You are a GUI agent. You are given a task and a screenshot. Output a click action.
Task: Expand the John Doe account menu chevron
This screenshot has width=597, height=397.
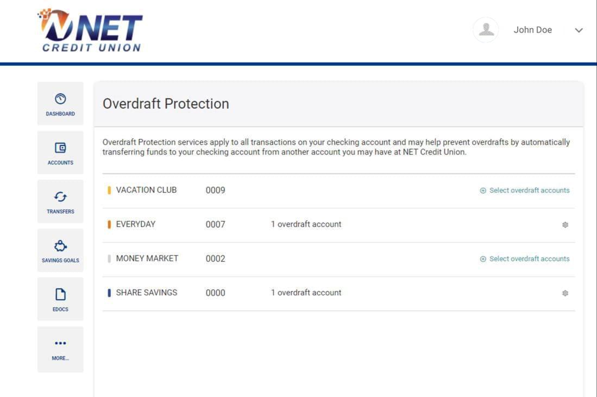click(577, 30)
